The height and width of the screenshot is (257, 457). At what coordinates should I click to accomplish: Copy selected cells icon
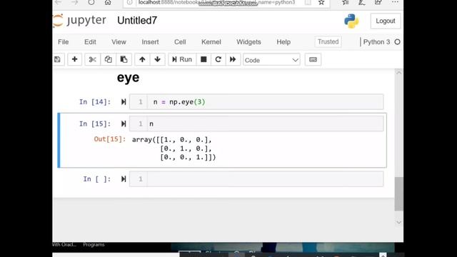tap(108, 59)
